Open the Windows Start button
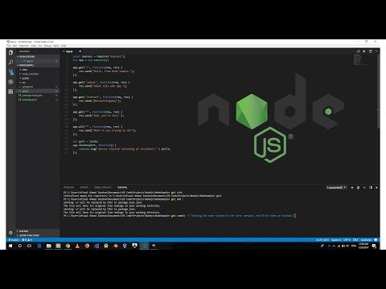This screenshot has width=386, height=289. click(x=10, y=246)
